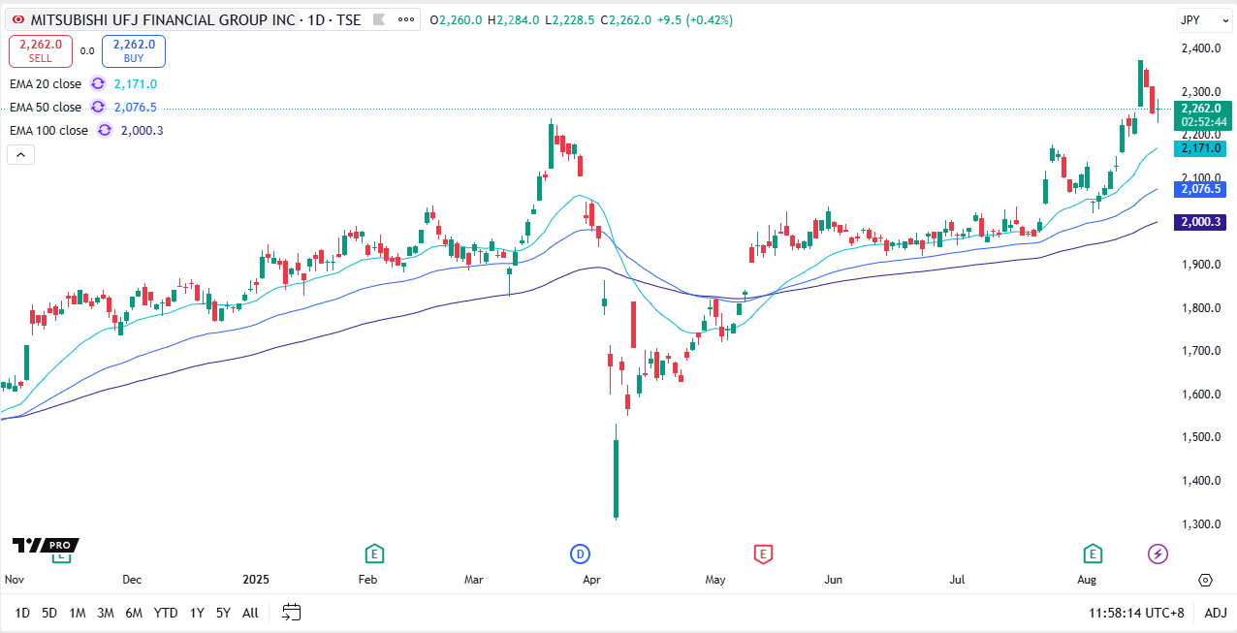
Task: Switch to the 1Y range
Action: coord(197,613)
